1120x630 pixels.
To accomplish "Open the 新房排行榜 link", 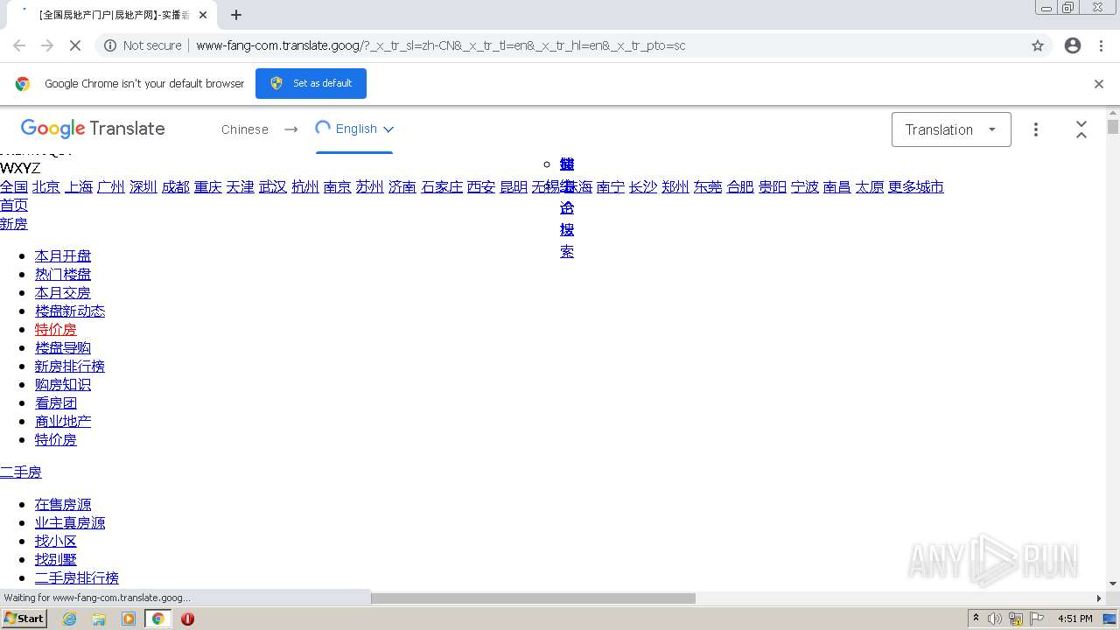I will click(70, 366).
